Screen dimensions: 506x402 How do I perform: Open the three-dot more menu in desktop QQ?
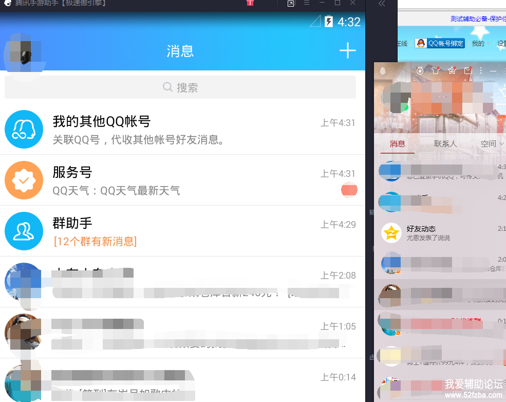[x=480, y=70]
